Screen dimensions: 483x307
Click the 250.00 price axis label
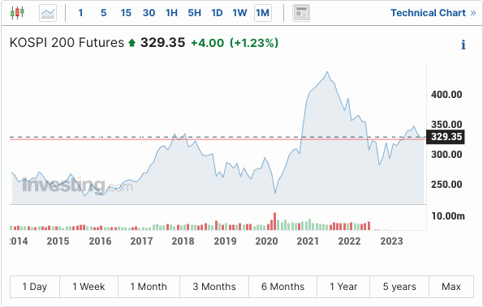point(446,185)
